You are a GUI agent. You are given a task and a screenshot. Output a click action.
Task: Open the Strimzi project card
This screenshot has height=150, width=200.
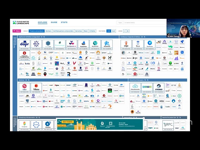[x=159, y=88]
